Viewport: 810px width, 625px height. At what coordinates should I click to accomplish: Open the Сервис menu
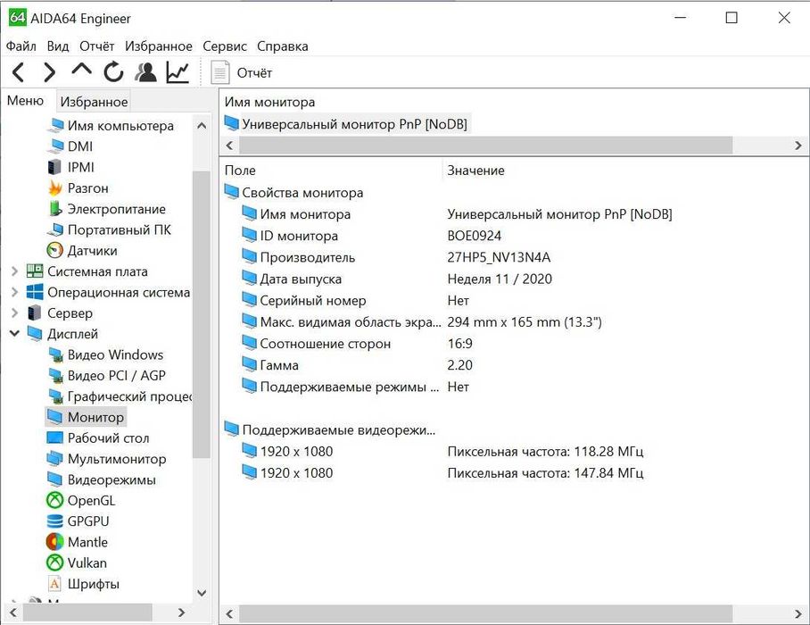pos(225,46)
